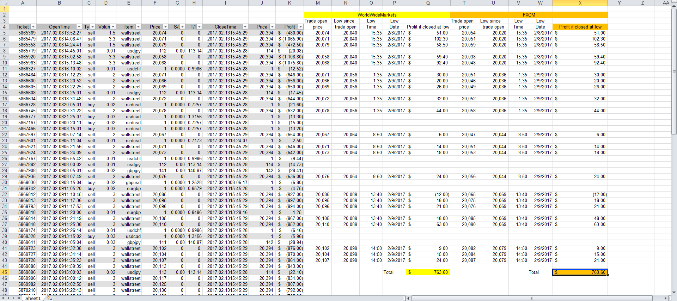Select ticket cell 5869896

click(23, 272)
